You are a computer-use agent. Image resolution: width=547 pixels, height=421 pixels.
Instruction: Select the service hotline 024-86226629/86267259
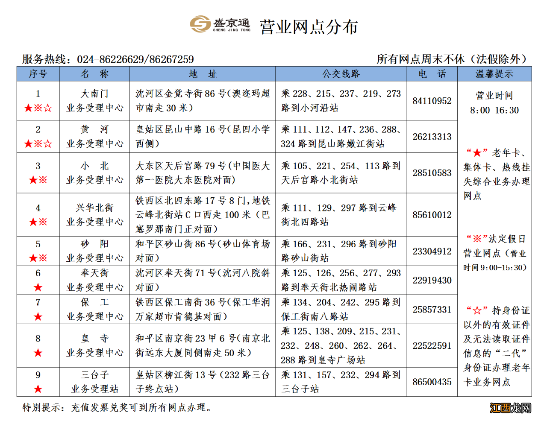135,59
